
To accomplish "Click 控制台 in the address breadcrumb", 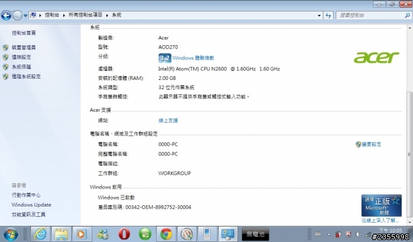I will click(52, 15).
